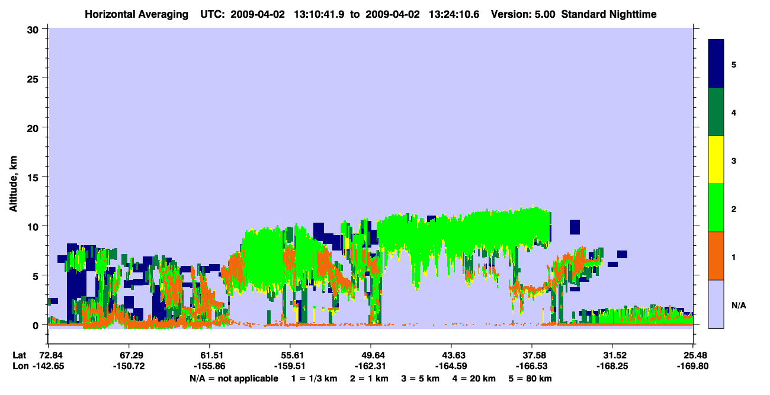Click the 15 altitude tick label
Screen dimensions: 770x395
pyautogui.click(x=35, y=177)
